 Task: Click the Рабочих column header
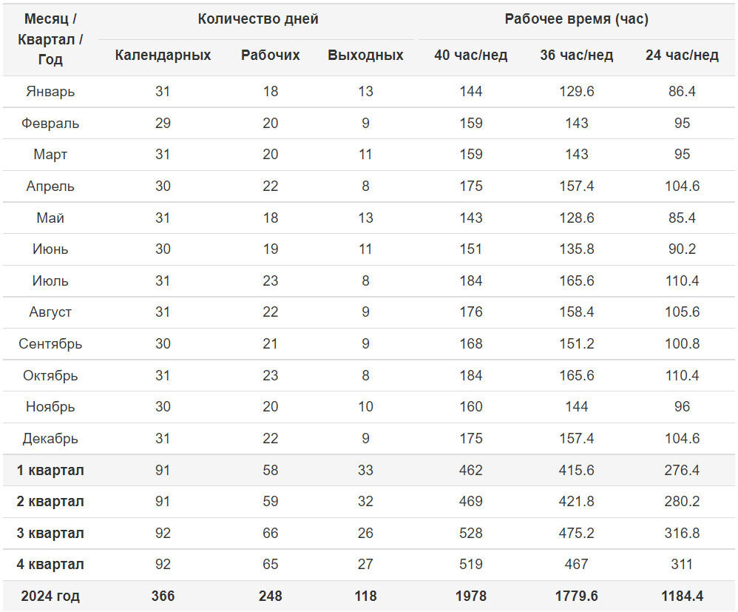tap(270, 55)
